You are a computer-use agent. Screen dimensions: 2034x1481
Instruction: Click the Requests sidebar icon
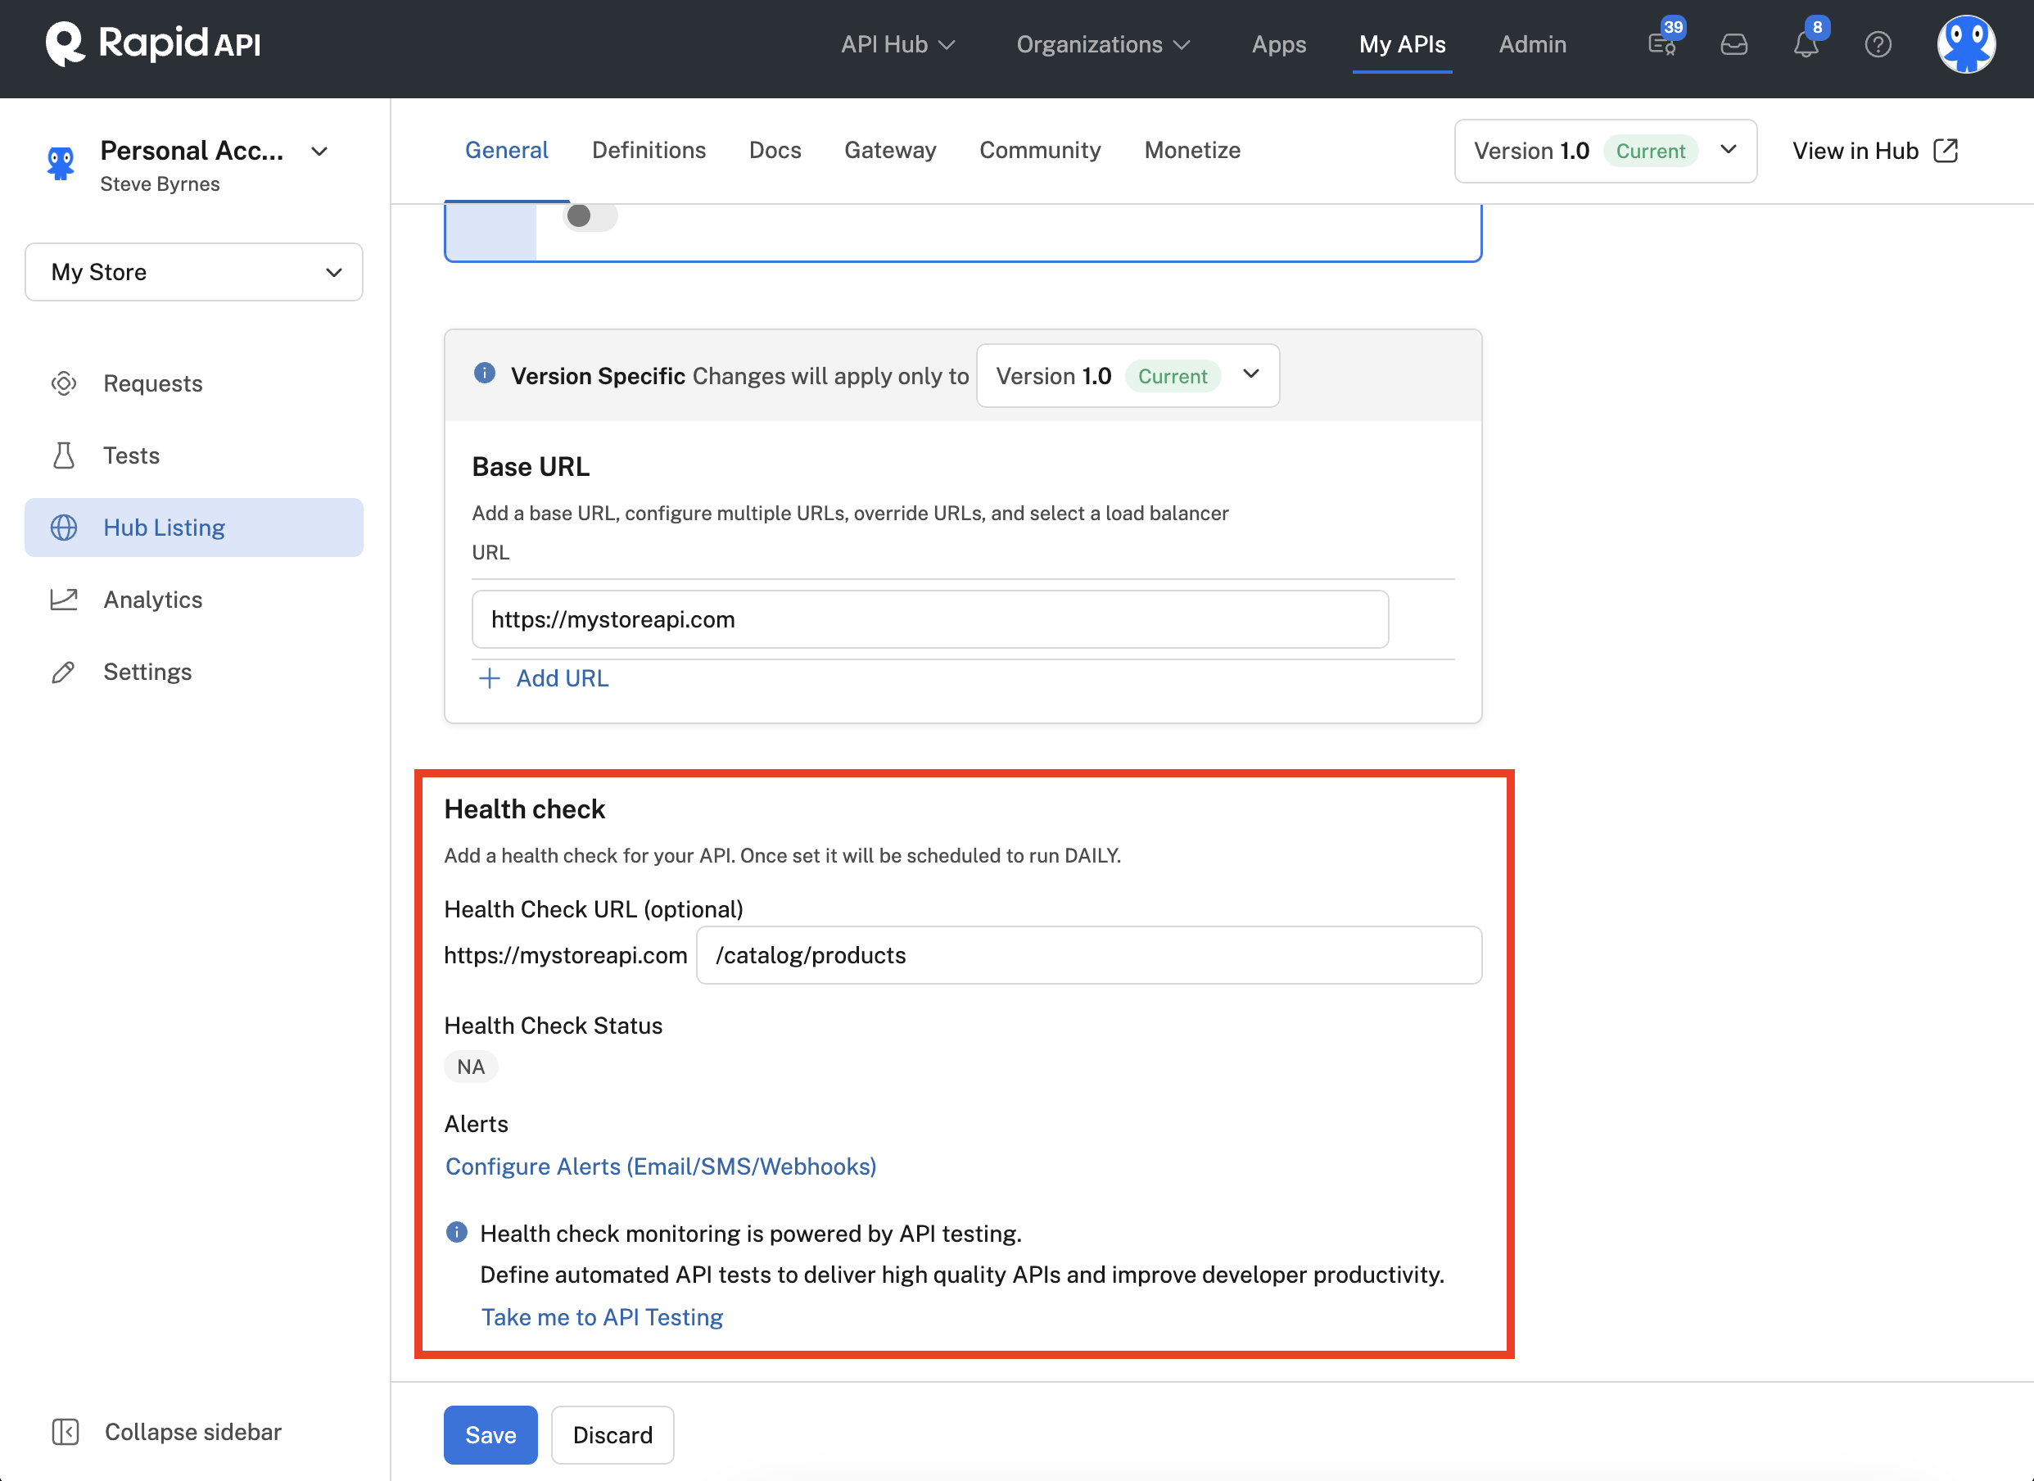point(63,383)
